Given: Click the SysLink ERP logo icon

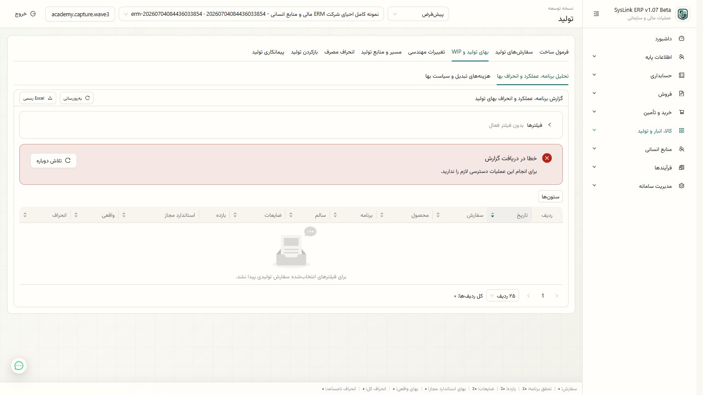Looking at the screenshot, I should coord(683,14).
